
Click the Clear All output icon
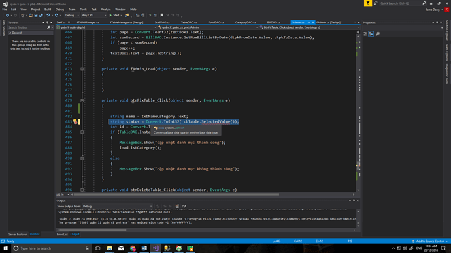[x=177, y=206]
